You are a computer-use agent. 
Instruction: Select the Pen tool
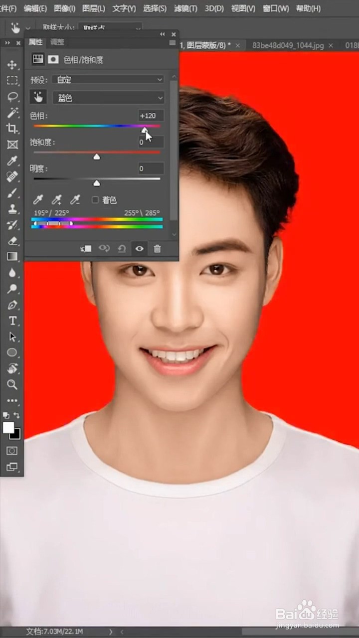pyautogui.click(x=12, y=305)
